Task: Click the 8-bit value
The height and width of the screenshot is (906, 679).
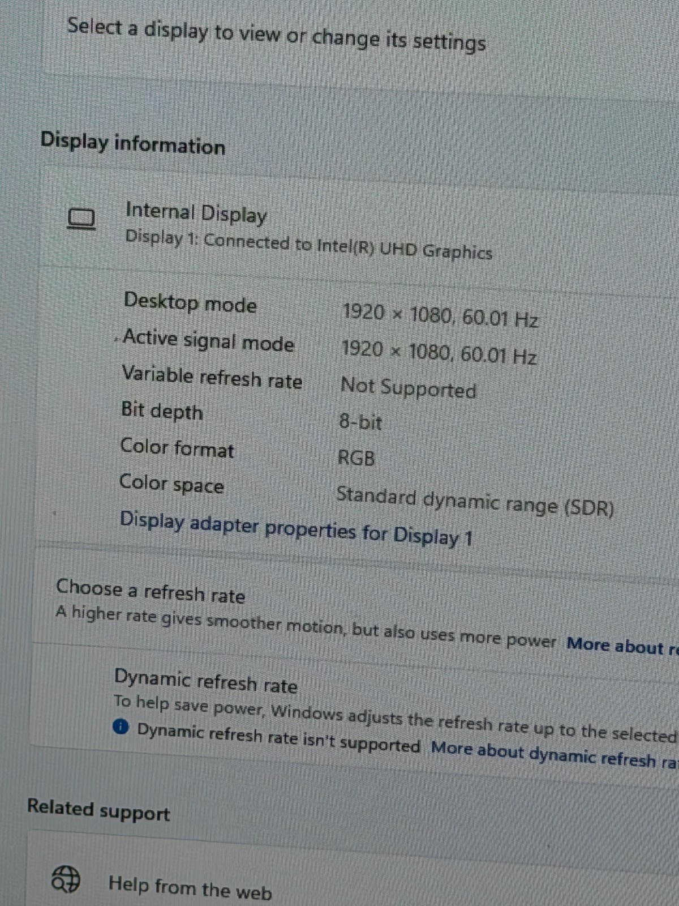Action: pyautogui.click(x=360, y=422)
